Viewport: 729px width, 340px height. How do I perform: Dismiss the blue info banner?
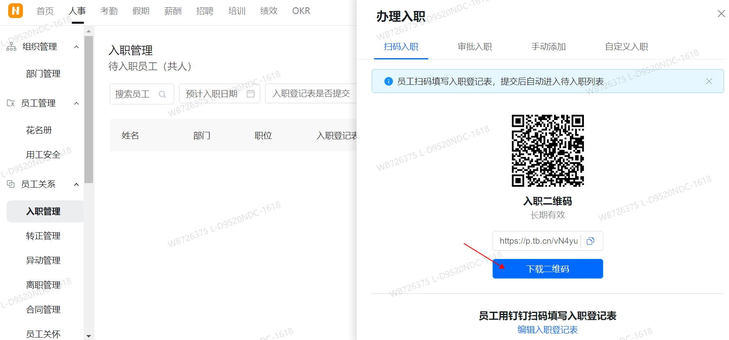709,82
